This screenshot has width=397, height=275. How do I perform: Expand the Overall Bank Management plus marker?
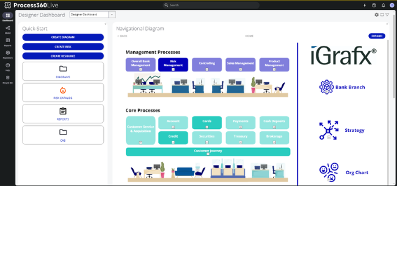(x=140, y=70)
